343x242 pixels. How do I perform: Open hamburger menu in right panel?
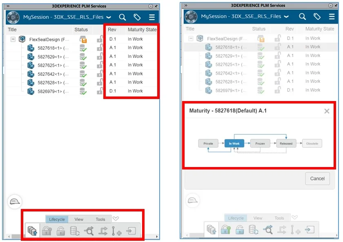click(x=332, y=16)
